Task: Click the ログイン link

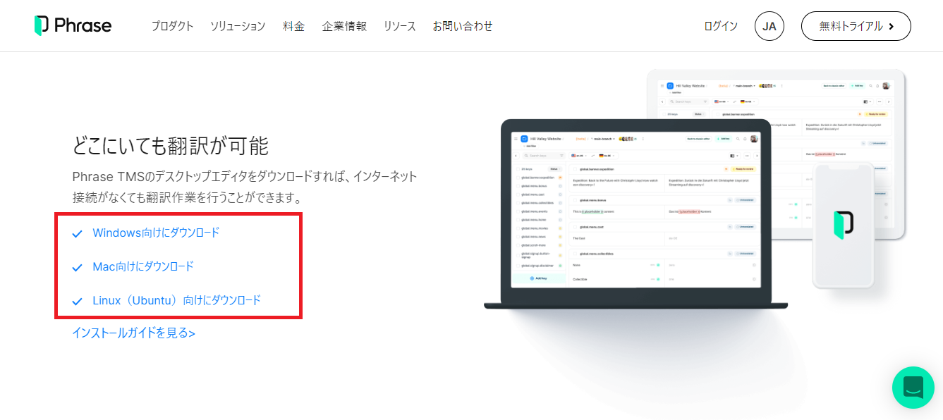Action: (720, 26)
